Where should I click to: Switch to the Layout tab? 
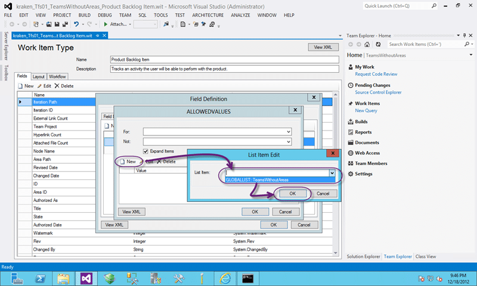coord(39,77)
